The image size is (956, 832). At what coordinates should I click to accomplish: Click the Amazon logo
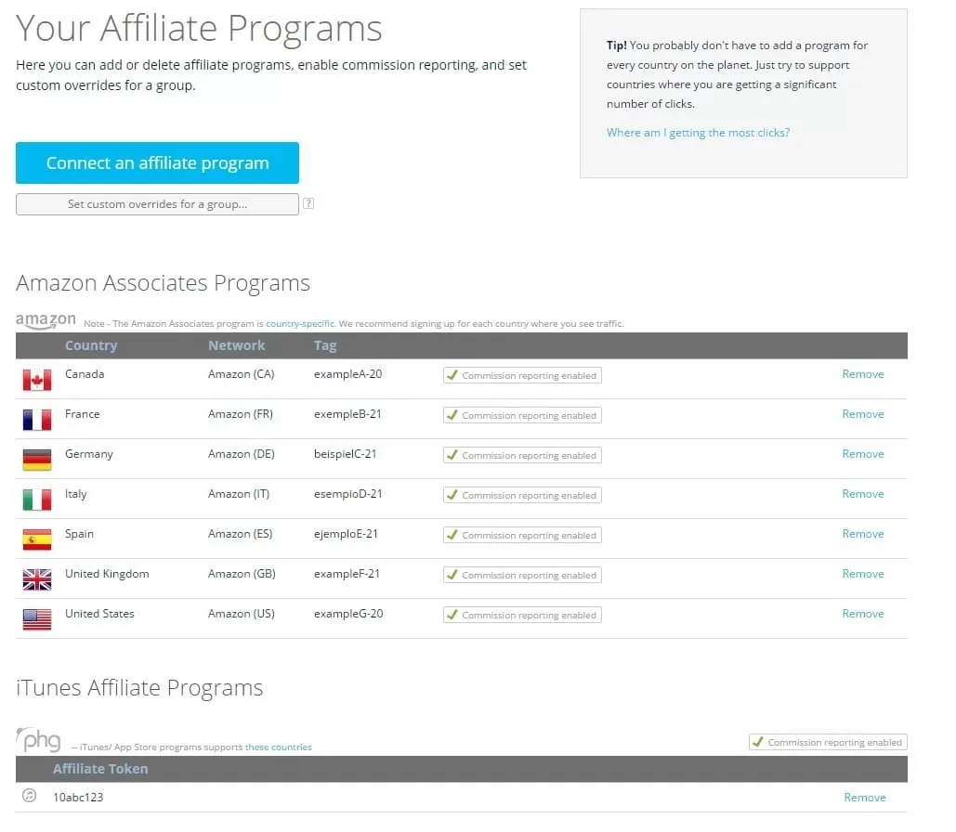click(46, 320)
